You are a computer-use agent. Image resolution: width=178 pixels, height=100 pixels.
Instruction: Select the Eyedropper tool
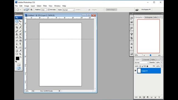(x=20, y=51)
